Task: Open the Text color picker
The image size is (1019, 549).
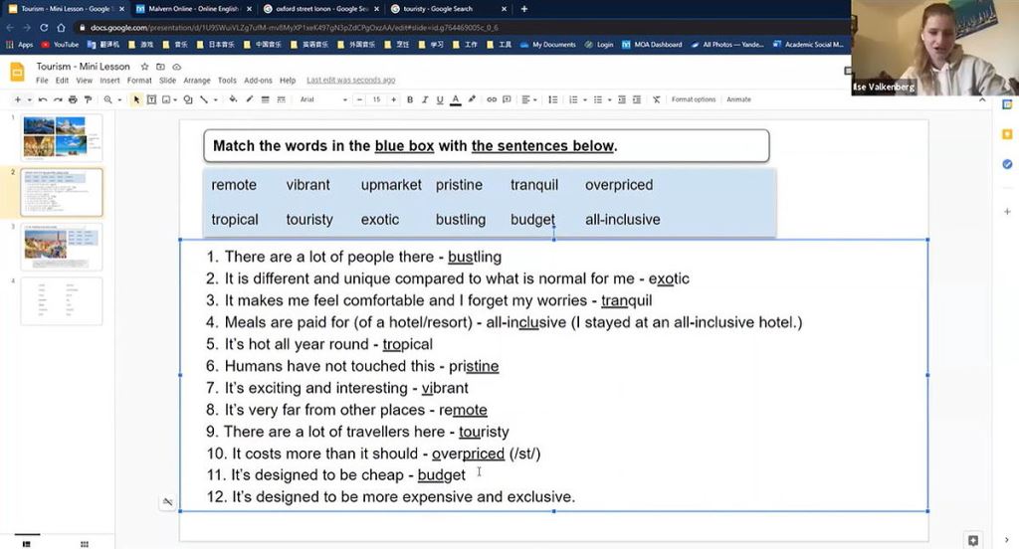Action: tap(456, 99)
